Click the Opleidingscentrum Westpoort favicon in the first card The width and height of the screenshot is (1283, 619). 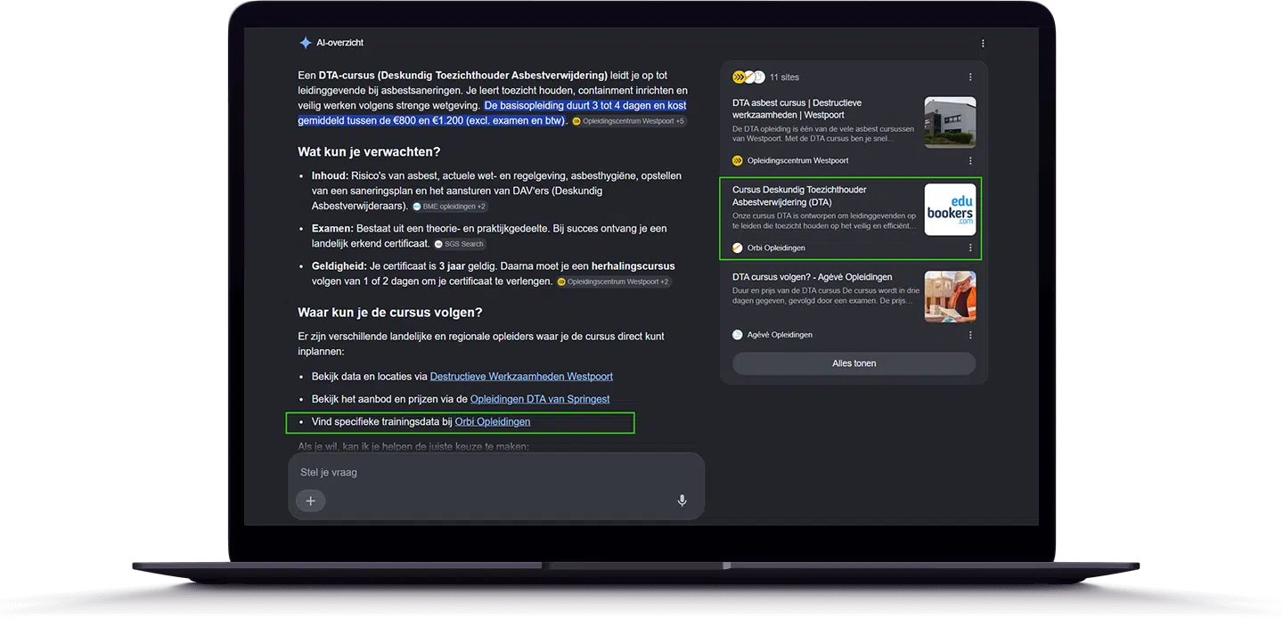pos(738,161)
